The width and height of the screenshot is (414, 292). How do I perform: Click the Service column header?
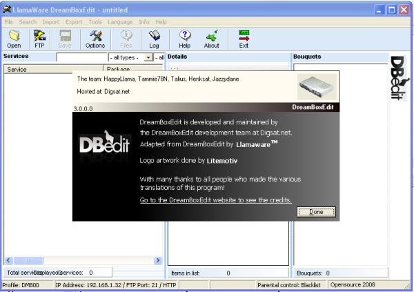[54, 69]
